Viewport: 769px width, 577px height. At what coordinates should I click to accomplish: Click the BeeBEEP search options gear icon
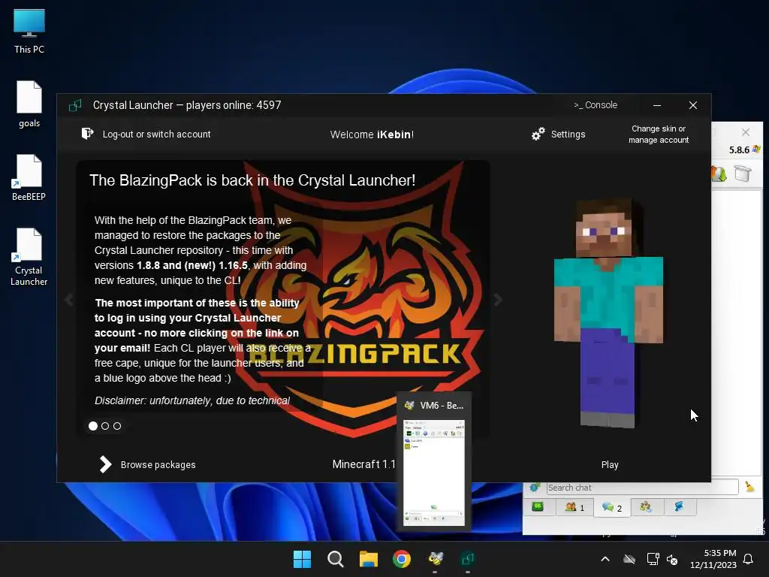coord(535,487)
